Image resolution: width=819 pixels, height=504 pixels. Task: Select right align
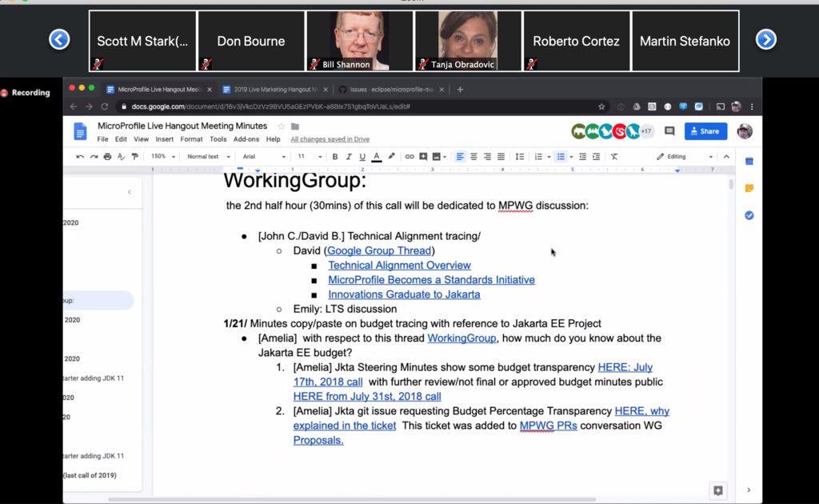pyautogui.click(x=487, y=157)
